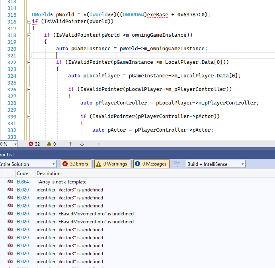This screenshot has height=268, width=275.
Task: Click the squiggled exeBase identifier on line 315
Action: click(158, 15)
